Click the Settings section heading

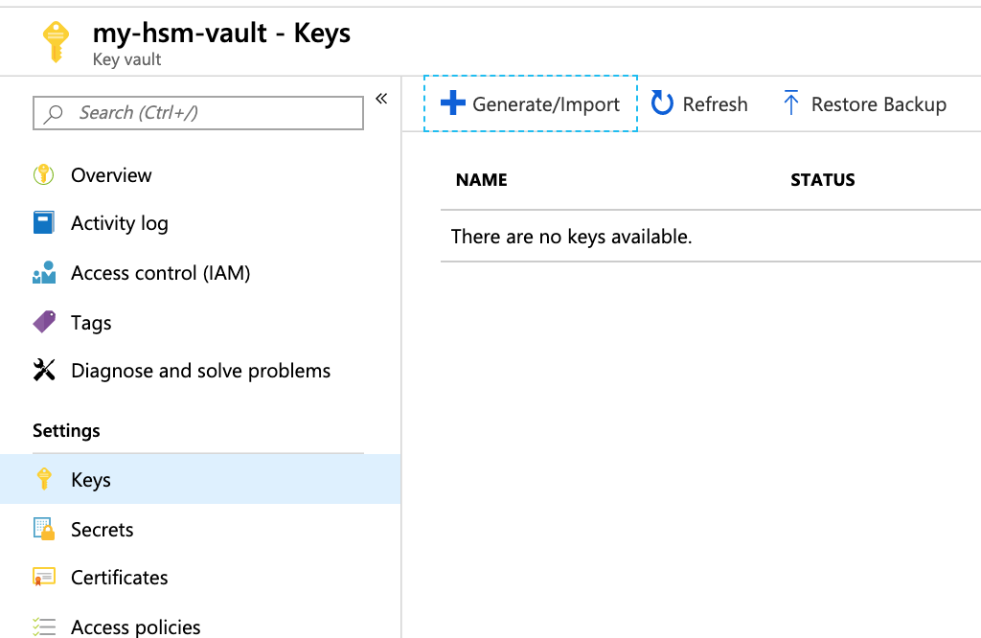tap(66, 431)
